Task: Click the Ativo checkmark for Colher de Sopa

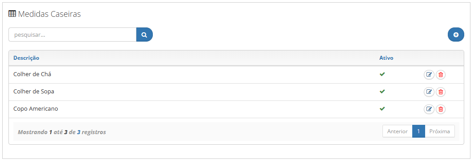Action: click(382, 91)
